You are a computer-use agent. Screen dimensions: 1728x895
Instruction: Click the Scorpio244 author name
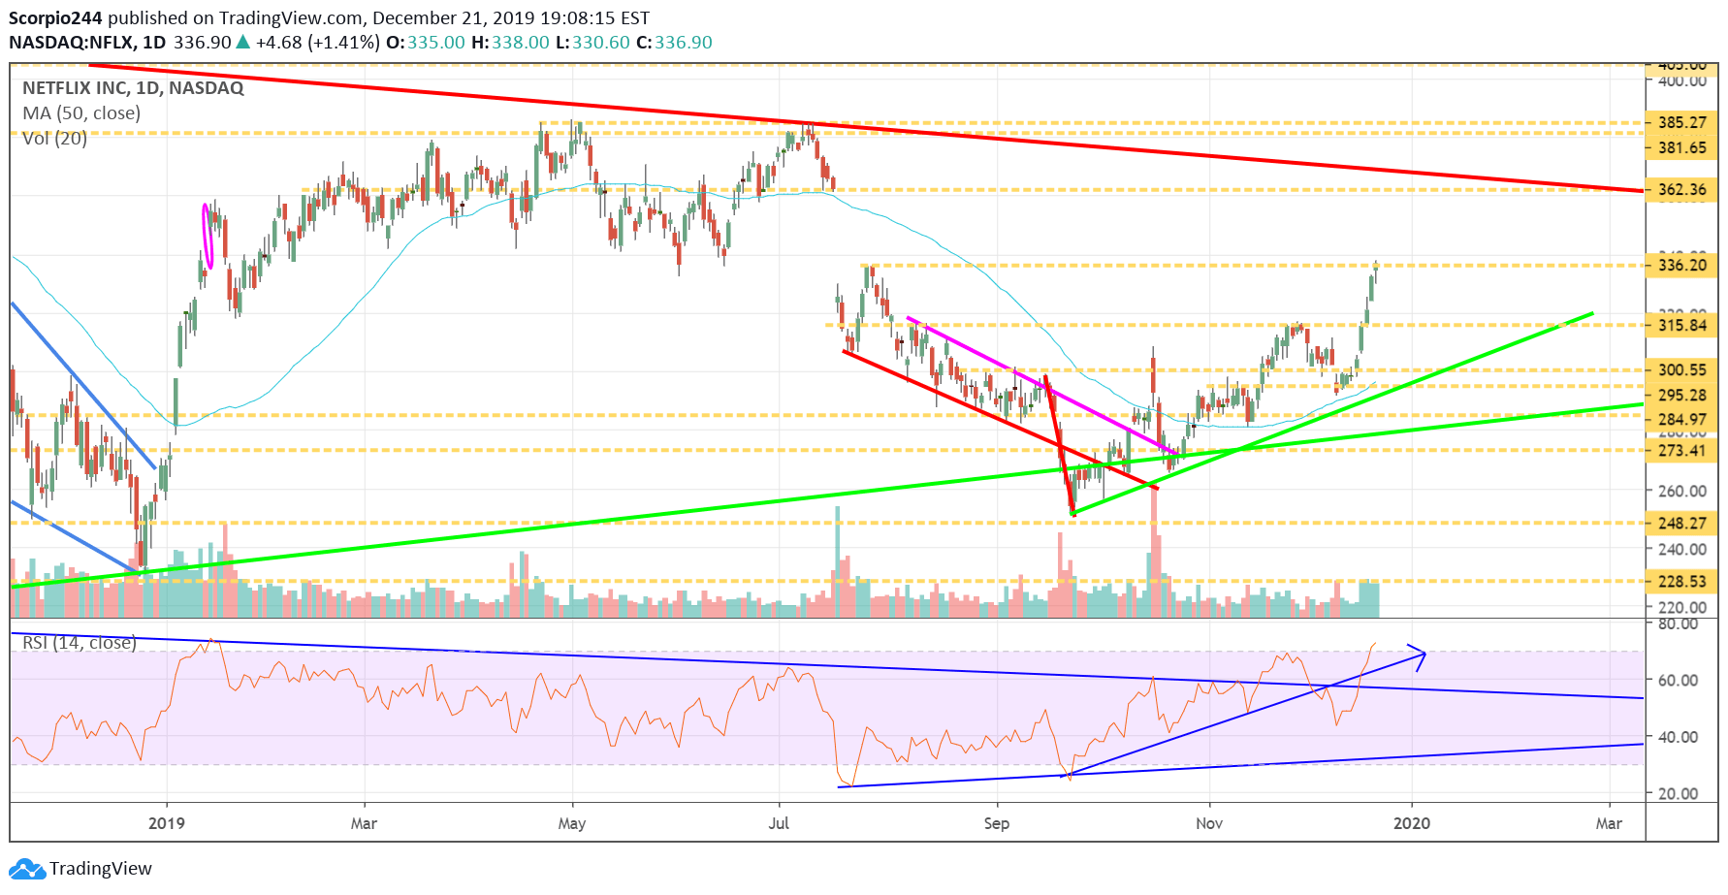(x=56, y=18)
